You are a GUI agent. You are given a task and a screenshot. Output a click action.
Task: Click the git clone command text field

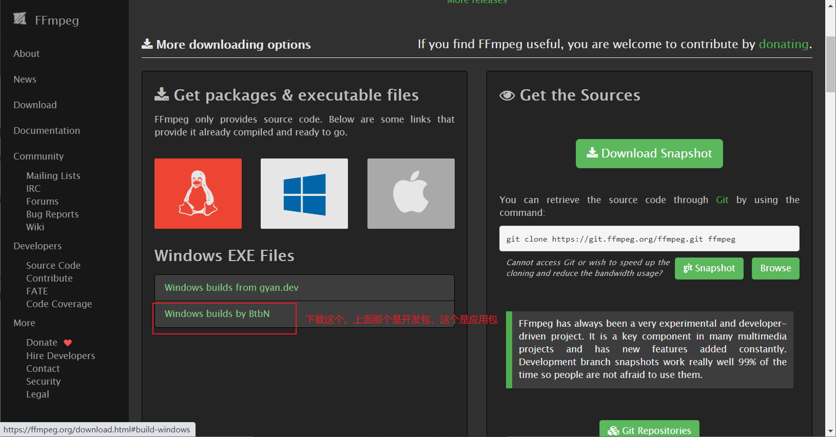[x=649, y=239]
